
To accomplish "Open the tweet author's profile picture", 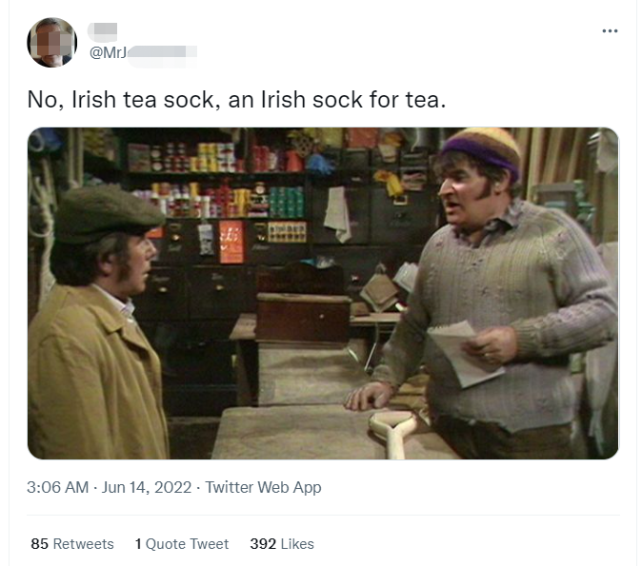I will 52,43.
